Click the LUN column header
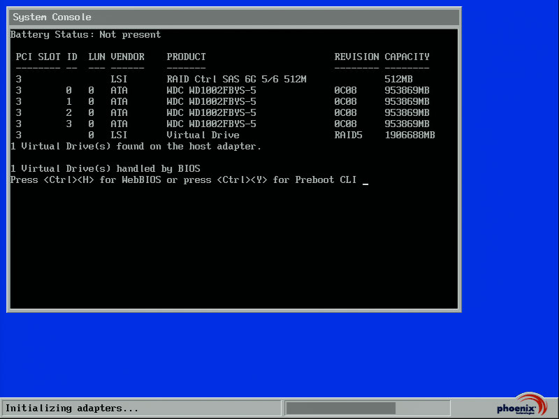This screenshot has height=419, width=559. tap(96, 57)
